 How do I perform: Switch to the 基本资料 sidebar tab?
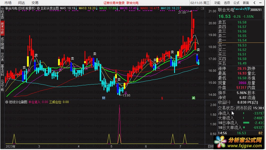pyautogui.click(x=2, y=70)
